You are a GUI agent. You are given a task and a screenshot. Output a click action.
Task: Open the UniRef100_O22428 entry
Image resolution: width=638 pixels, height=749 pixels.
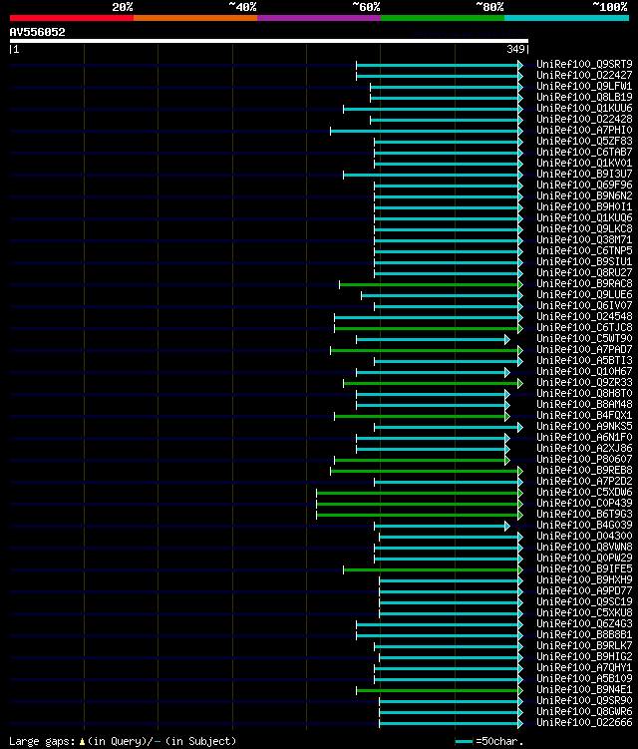pos(584,119)
